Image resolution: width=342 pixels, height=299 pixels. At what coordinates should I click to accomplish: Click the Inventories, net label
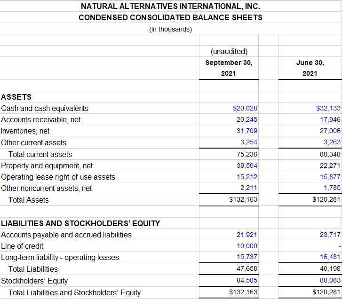(25, 131)
